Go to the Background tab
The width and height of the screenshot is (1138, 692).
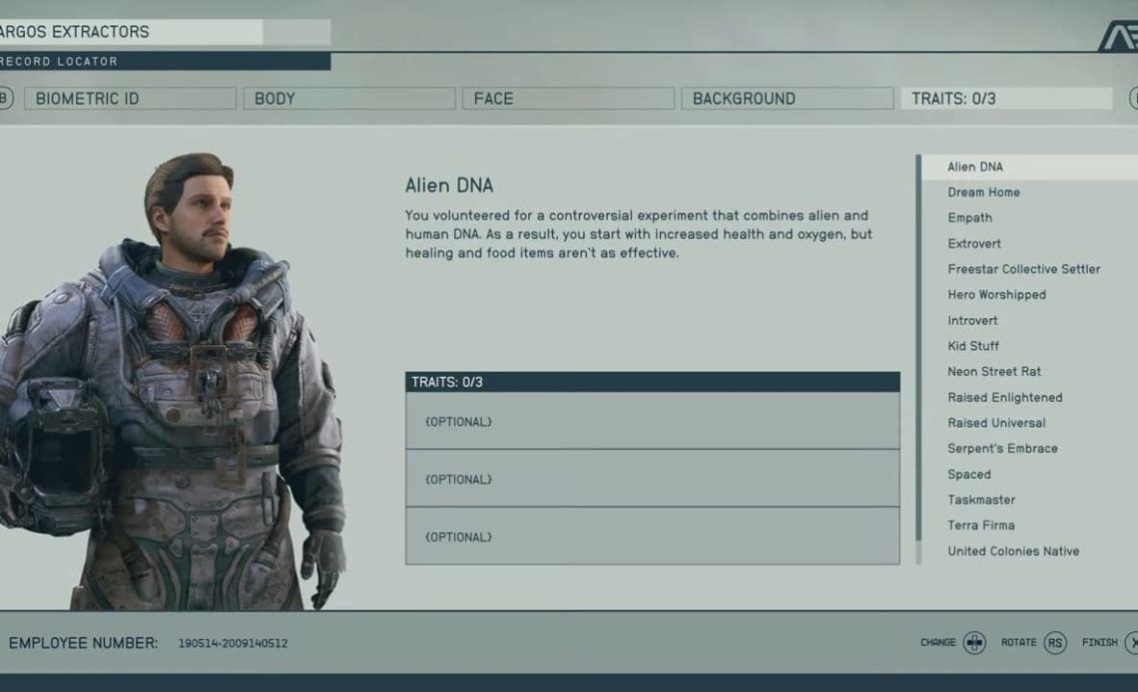click(786, 99)
